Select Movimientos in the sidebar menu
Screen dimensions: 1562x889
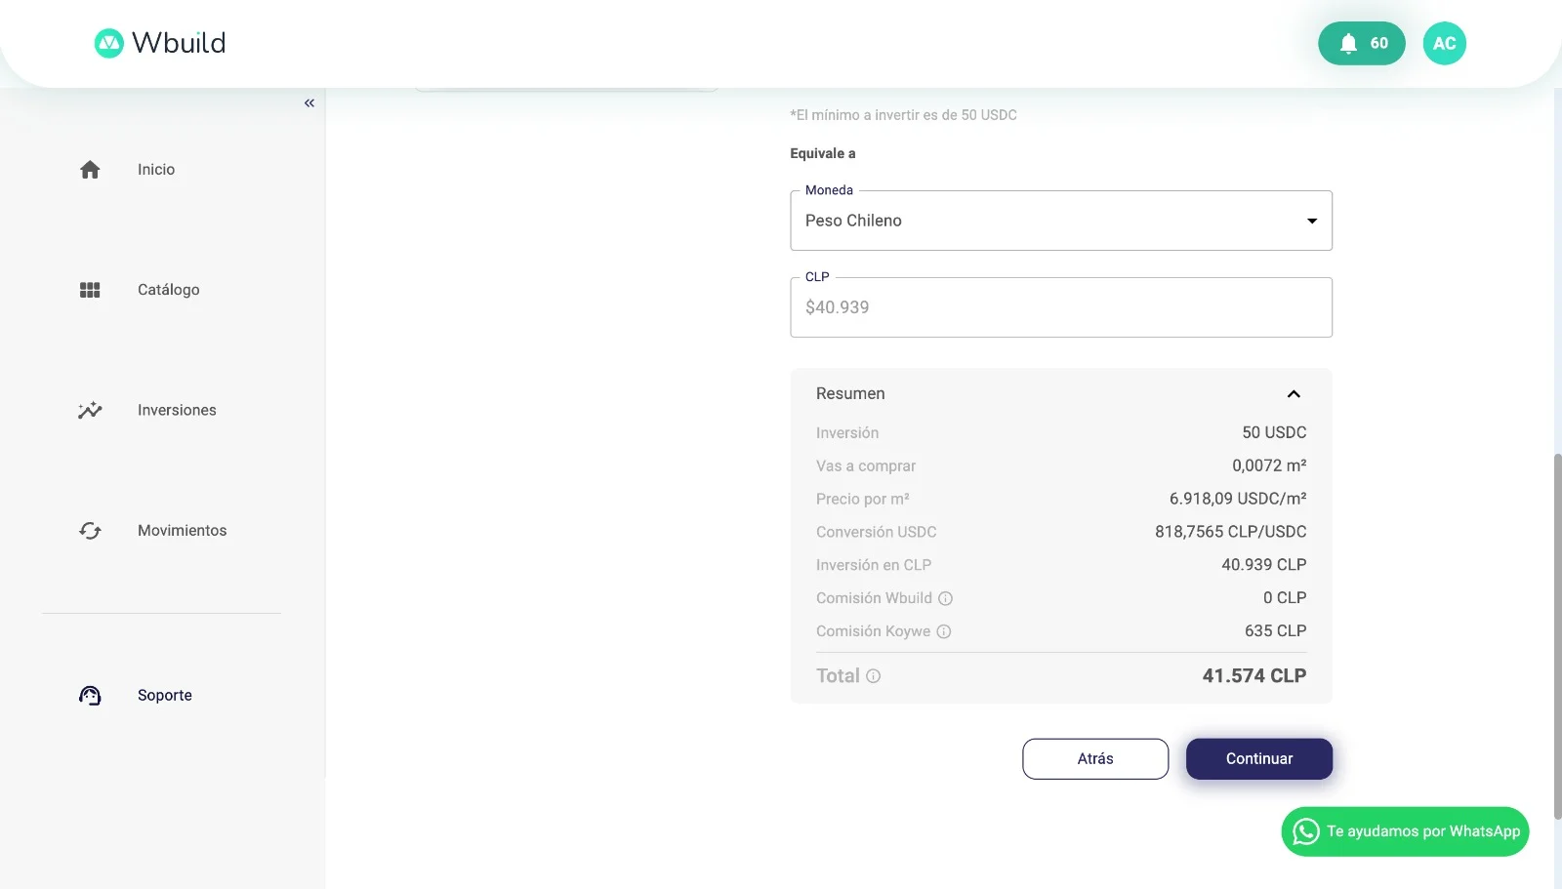(181, 530)
